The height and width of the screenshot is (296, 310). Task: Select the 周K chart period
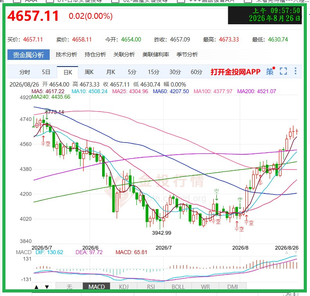coord(89,72)
